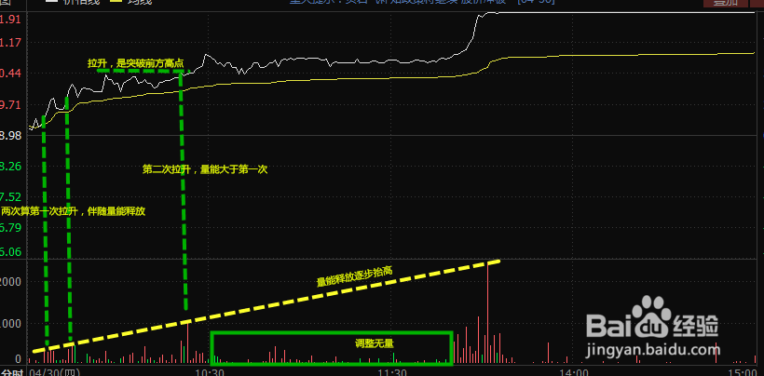This screenshot has width=764, height=376.
Task: Click the 8.26 price axis value
Action: (x=10, y=167)
